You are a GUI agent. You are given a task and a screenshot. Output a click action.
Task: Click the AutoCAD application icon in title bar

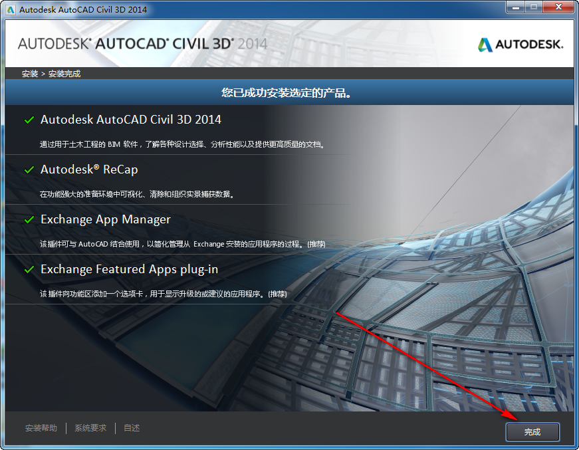(11, 9)
